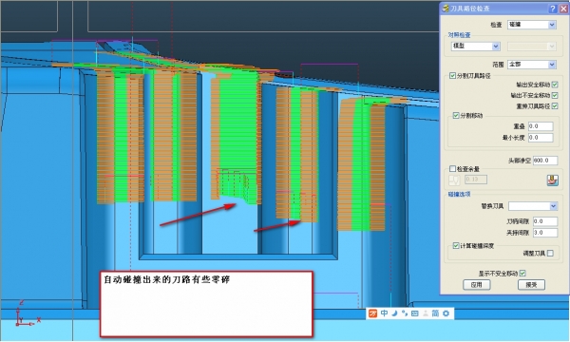Click the punctuation mode icon on IME bar
Viewport: 570px width, 342px height.
[405, 313]
